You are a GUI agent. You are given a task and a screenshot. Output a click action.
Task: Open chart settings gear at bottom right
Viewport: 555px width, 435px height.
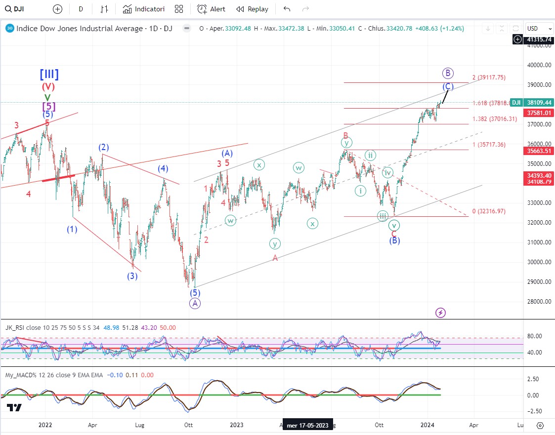coord(540,425)
